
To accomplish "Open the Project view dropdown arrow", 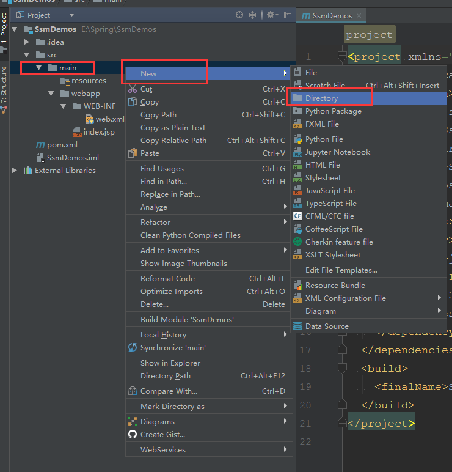I will 71,15.
